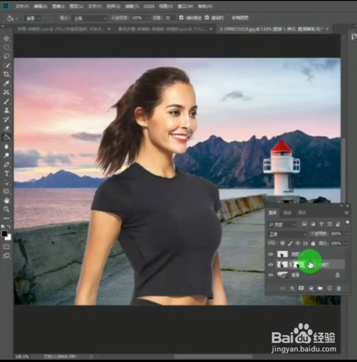This screenshot has height=362, width=357.
Task: Select the Hand tool
Action: (7, 200)
